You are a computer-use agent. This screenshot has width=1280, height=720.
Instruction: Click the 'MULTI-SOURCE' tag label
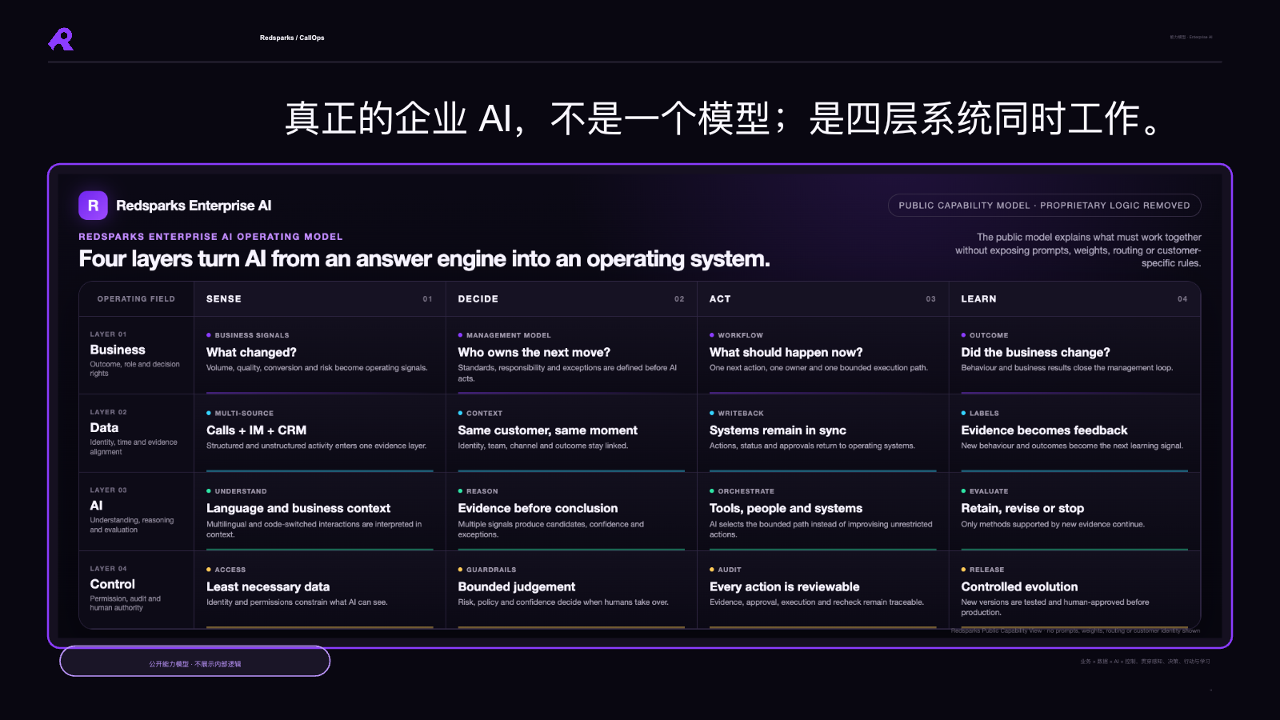click(x=244, y=414)
